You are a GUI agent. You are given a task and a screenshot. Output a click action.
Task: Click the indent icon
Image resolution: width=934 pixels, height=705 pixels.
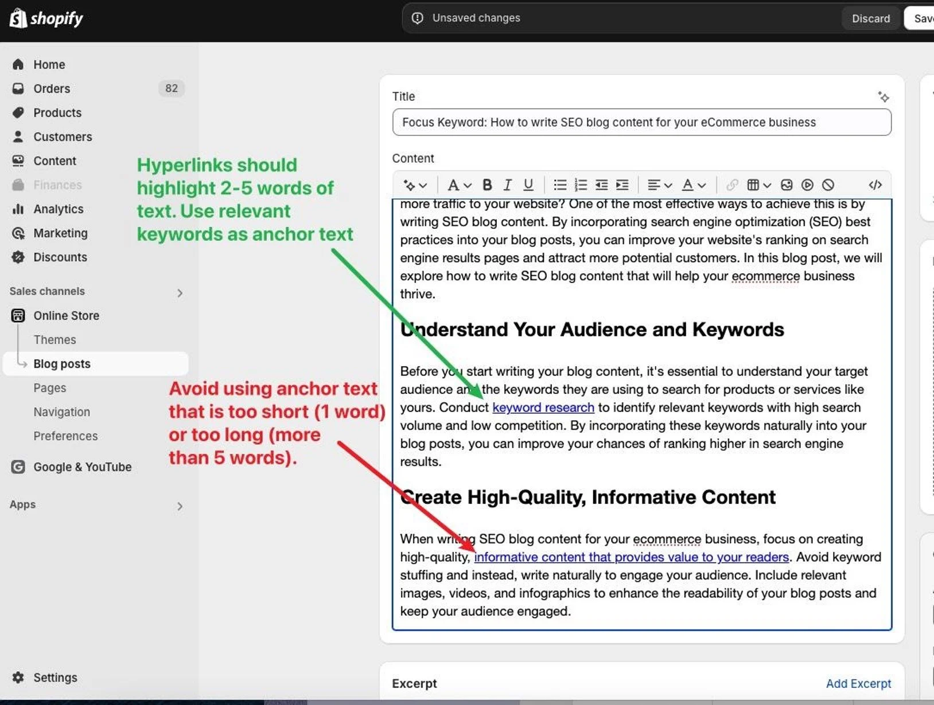tap(622, 185)
